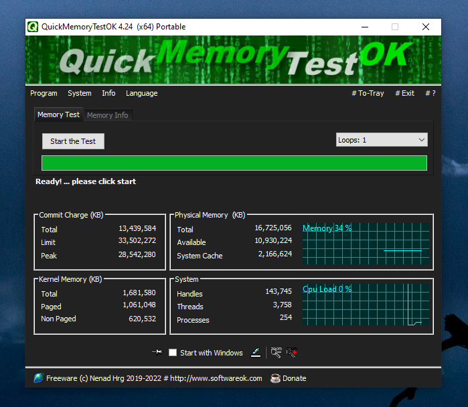Click the zoom out magnifier icon

[276, 352]
